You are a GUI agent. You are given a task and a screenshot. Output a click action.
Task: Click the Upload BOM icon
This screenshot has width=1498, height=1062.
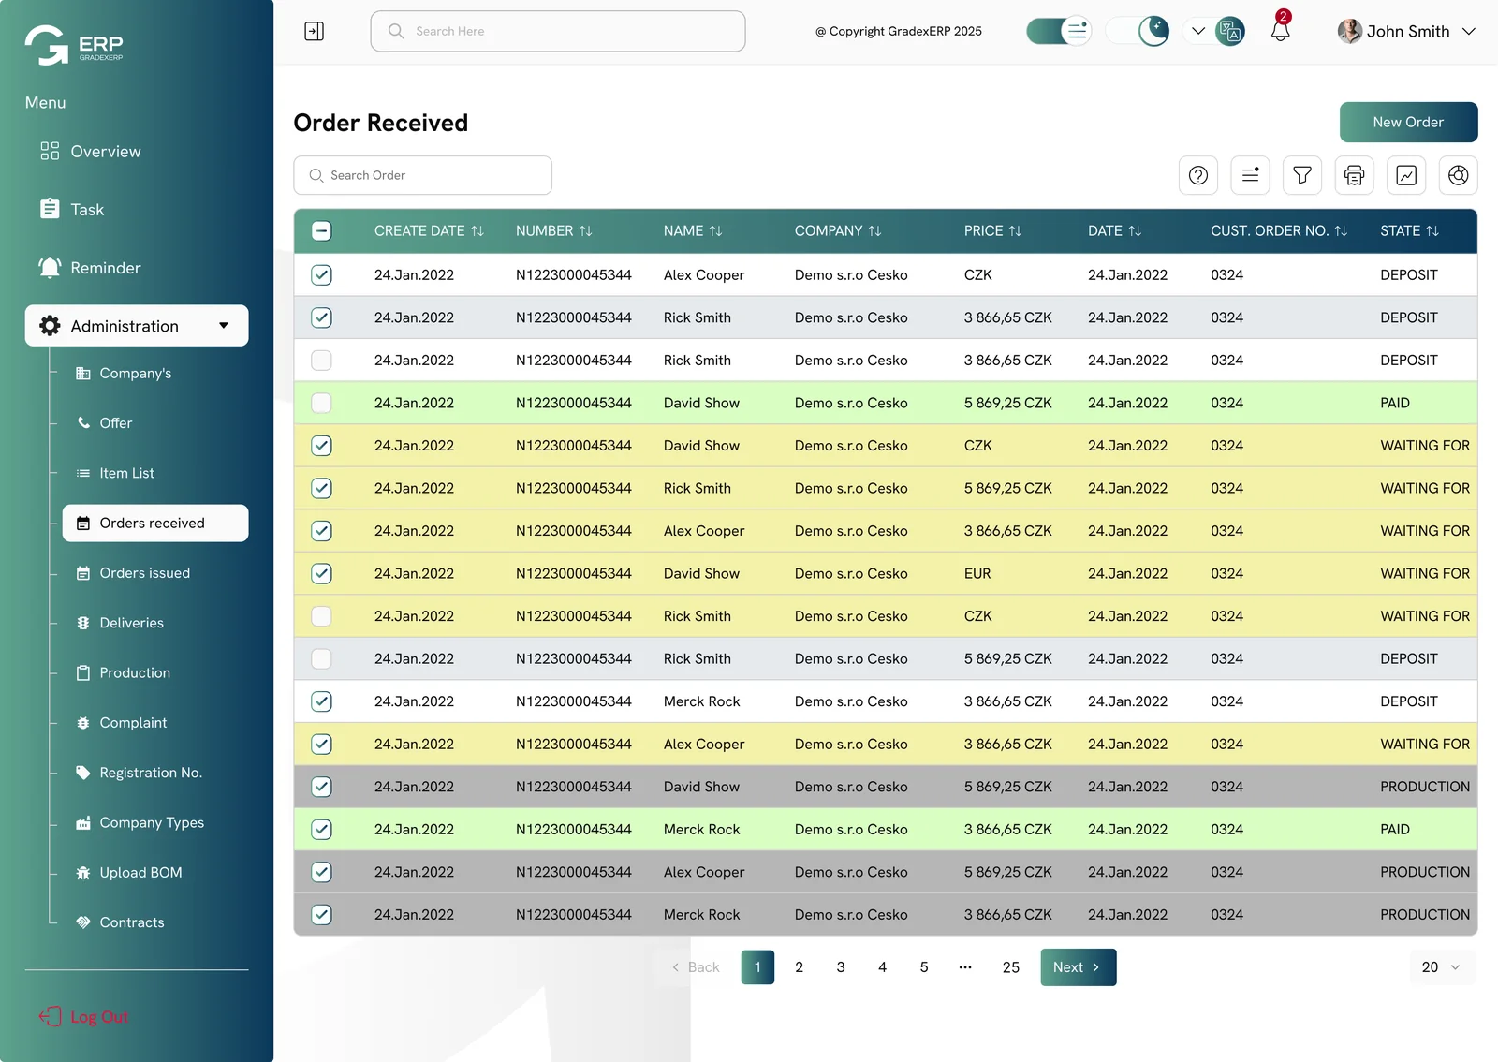click(83, 872)
